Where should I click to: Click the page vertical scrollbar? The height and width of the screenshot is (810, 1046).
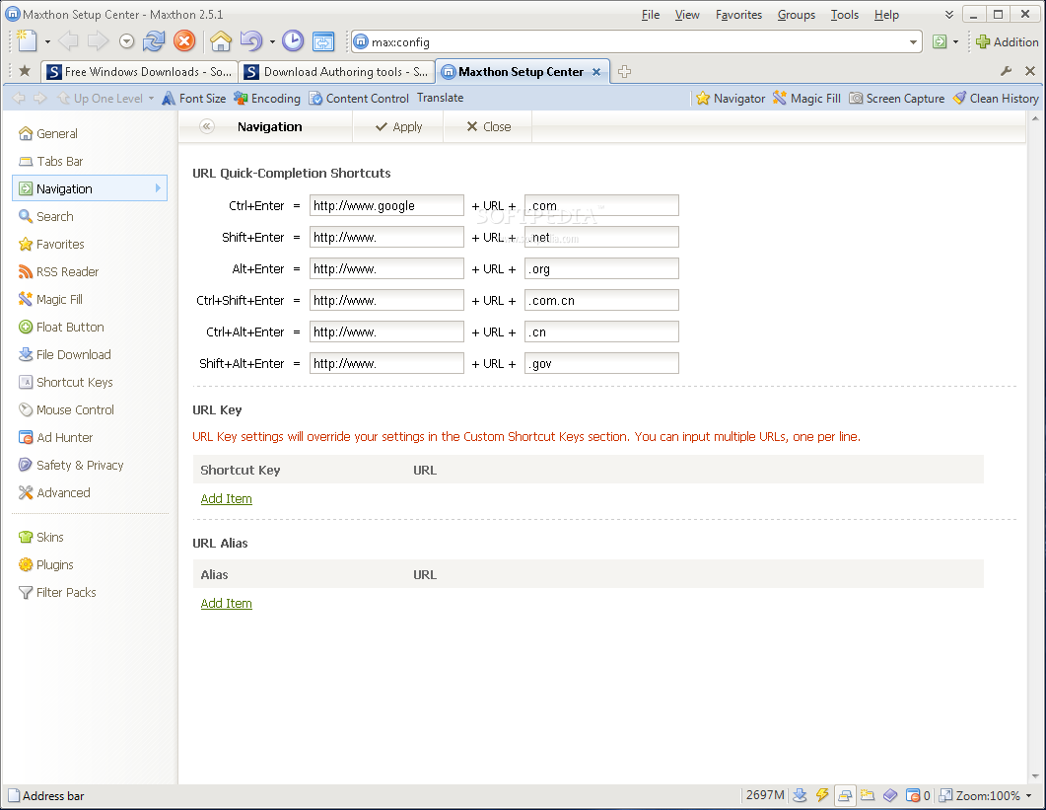click(1034, 447)
